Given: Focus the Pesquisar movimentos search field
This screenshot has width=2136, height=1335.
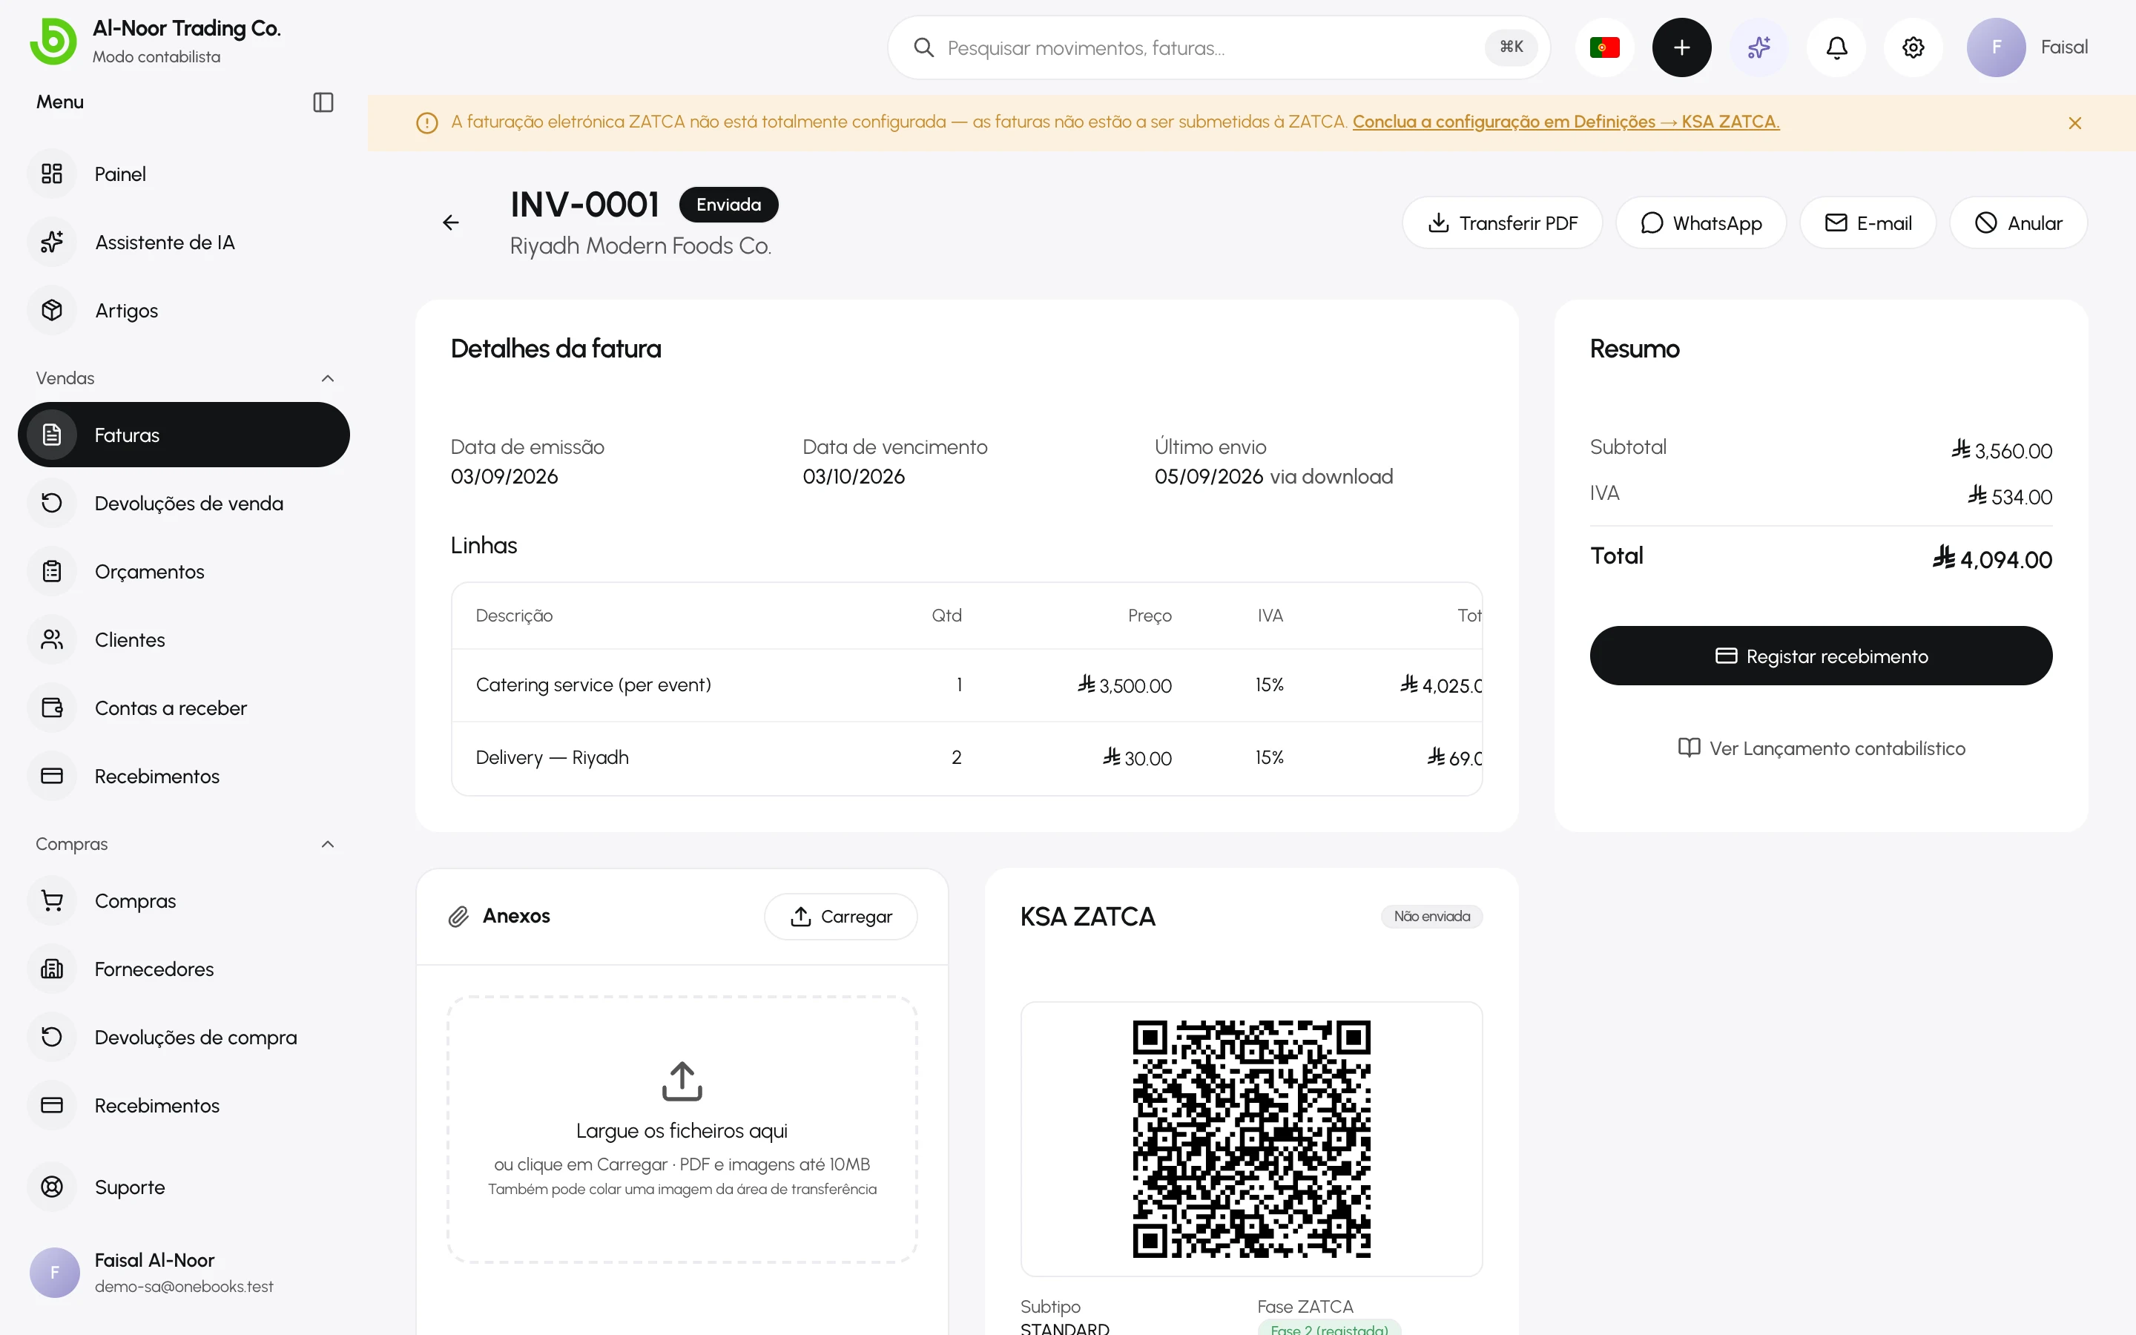Looking at the screenshot, I should (x=1218, y=47).
